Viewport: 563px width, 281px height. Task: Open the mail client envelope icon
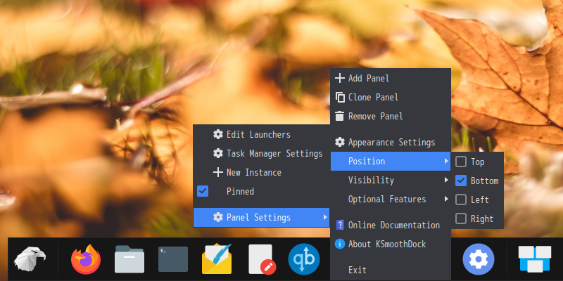tap(217, 259)
